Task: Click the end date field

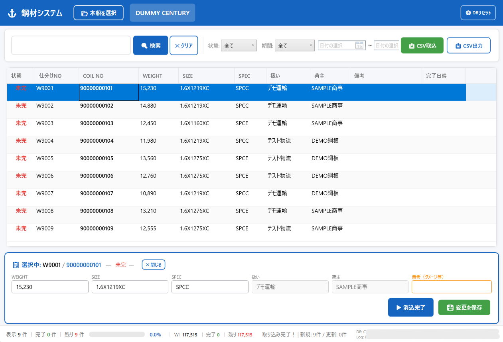Action: tap(386, 45)
